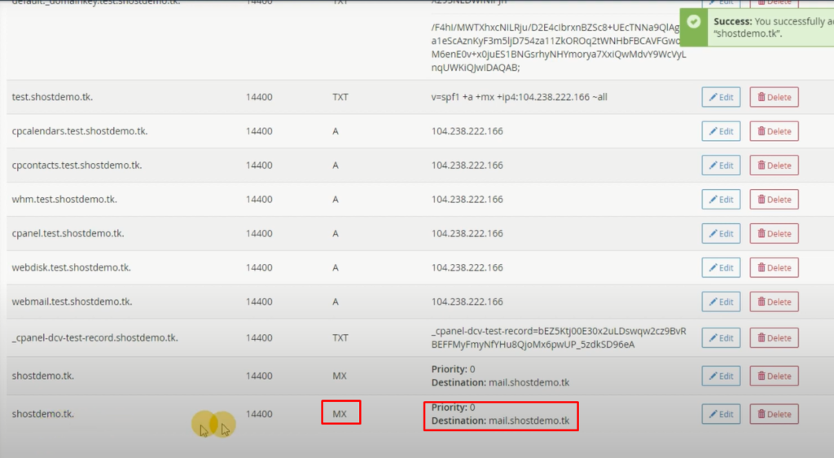
Task: Edit the webmail.test.shostdemo.tk. record
Action: 721,302
